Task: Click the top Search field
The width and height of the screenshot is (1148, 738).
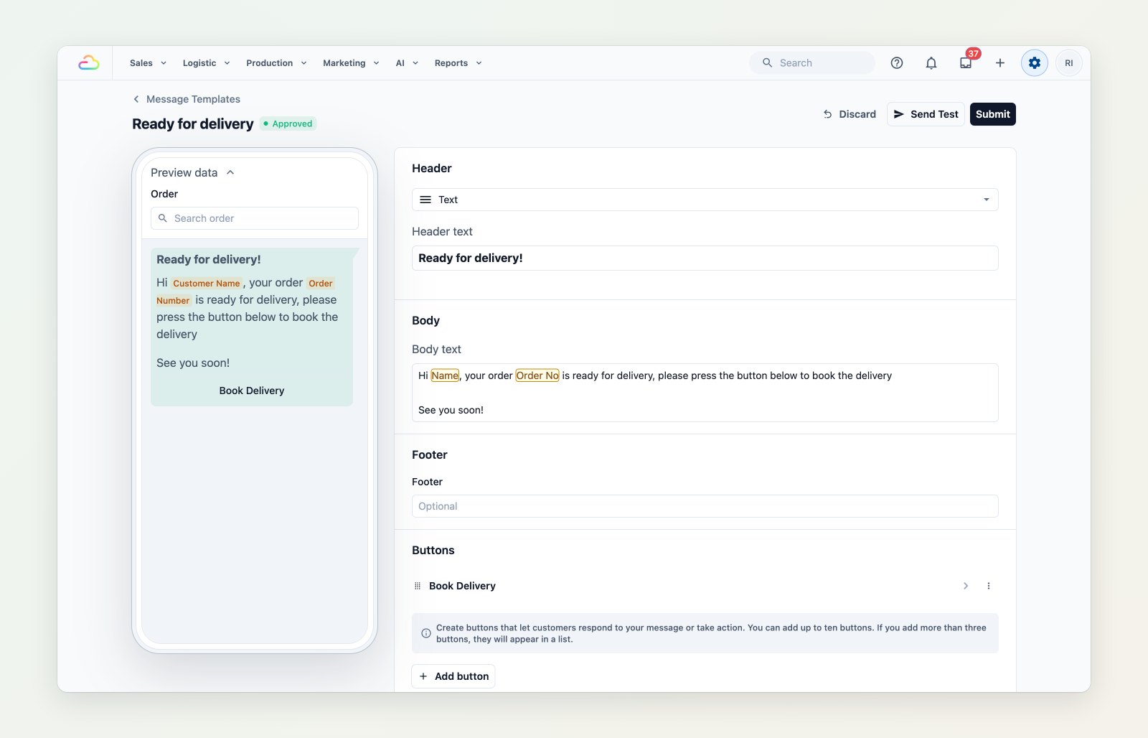Action: (812, 63)
